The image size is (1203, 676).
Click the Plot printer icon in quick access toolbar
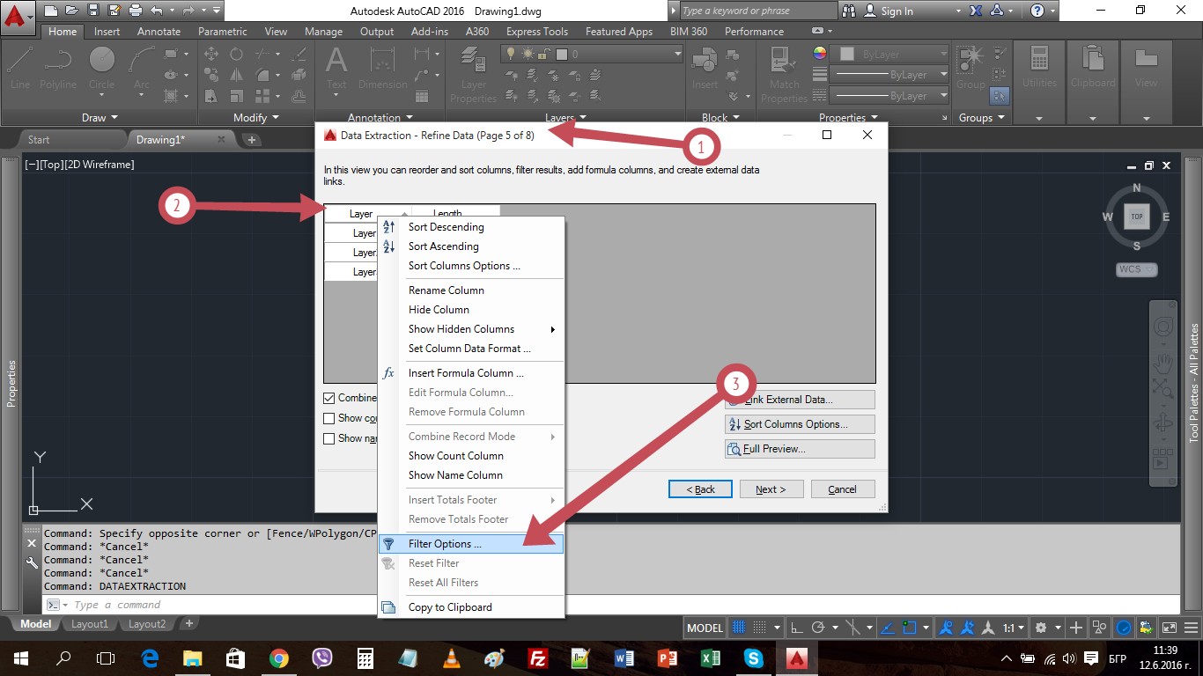[x=135, y=11]
